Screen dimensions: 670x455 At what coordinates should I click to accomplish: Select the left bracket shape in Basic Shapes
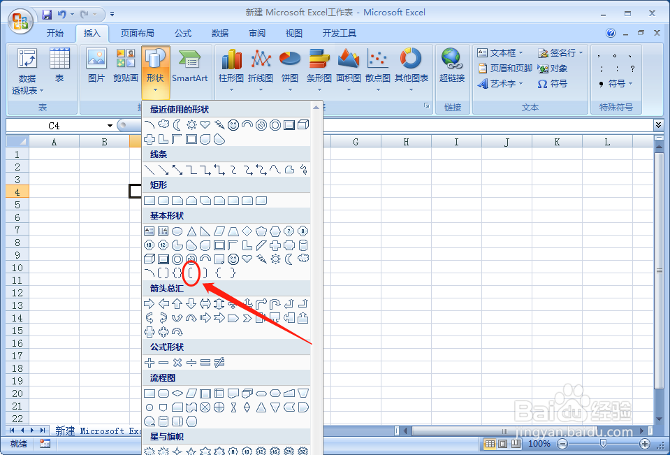[x=191, y=273]
